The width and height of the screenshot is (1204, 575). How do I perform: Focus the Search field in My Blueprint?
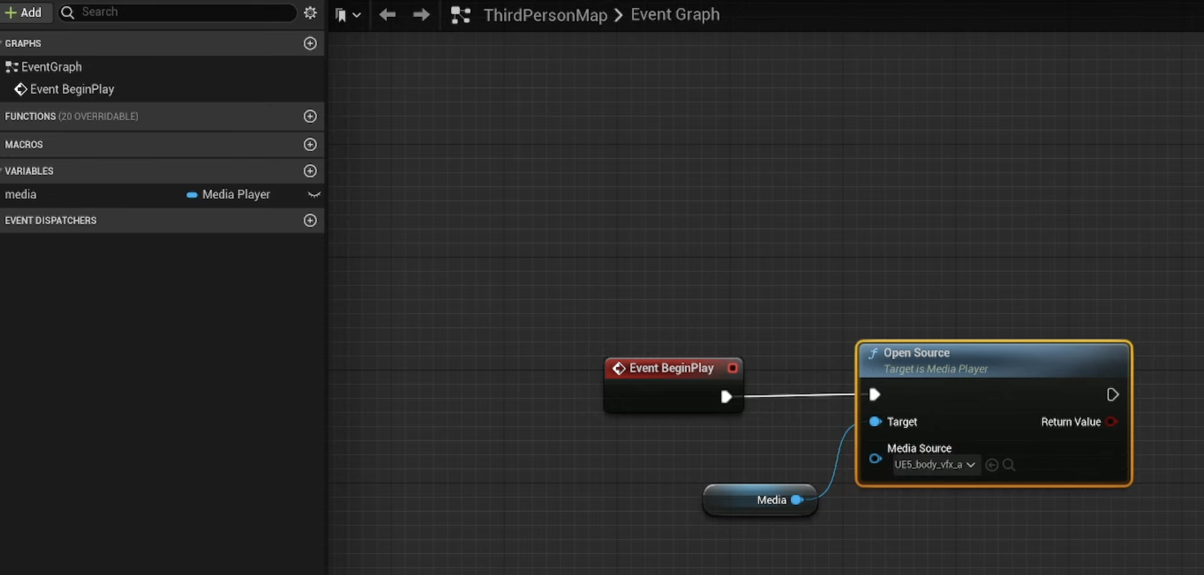pos(177,12)
